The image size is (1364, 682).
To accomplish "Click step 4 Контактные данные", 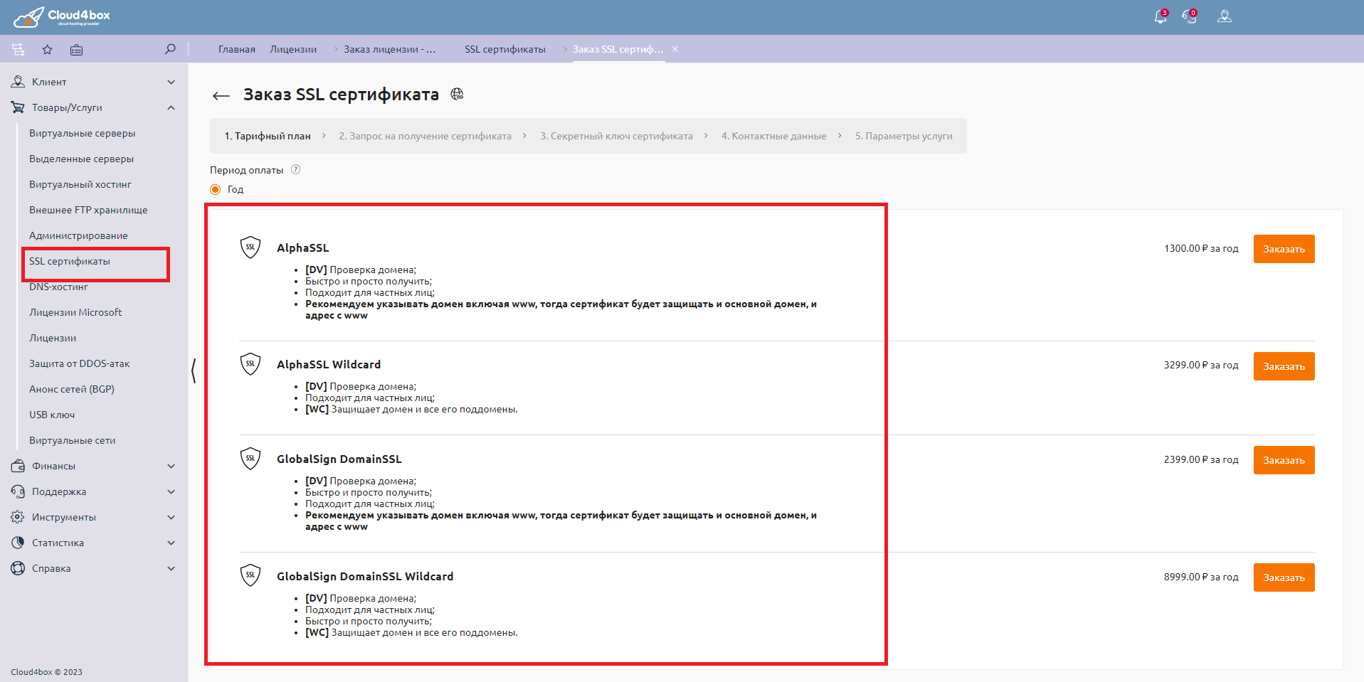I will point(773,136).
